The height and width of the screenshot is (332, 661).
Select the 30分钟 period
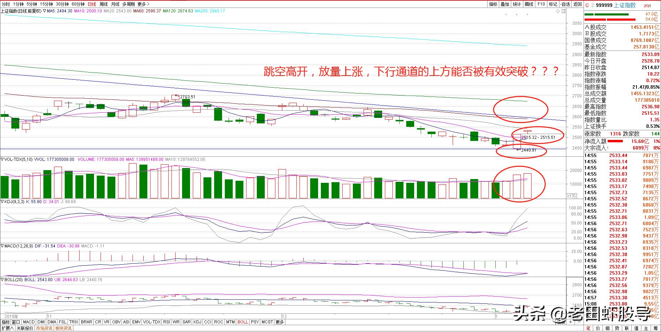62,4
